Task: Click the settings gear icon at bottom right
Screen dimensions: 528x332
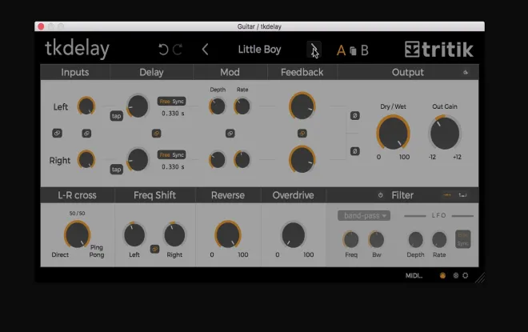Action: (x=466, y=276)
